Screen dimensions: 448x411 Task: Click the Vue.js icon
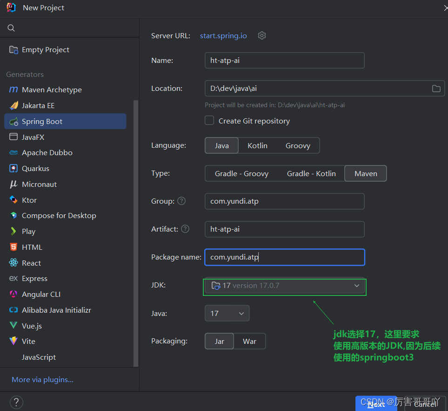[13, 325]
